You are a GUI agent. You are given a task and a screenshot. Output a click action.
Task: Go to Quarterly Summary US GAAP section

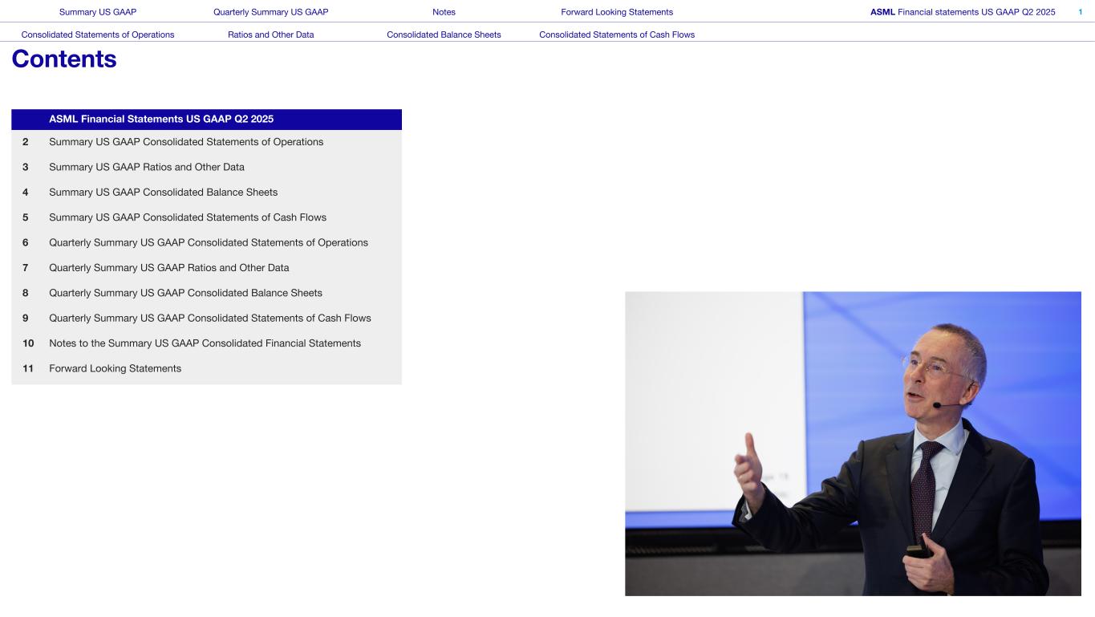(270, 12)
